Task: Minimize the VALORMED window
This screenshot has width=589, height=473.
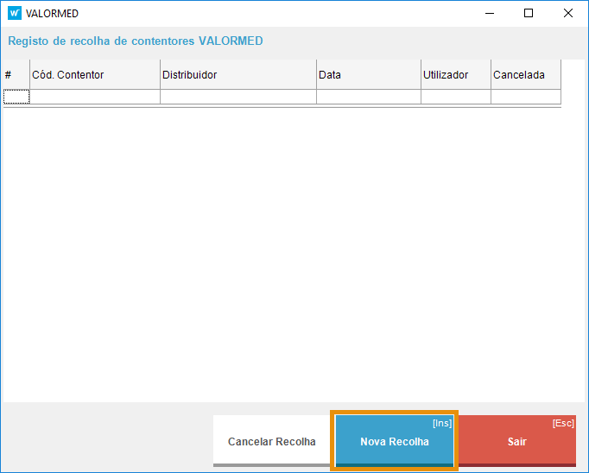Action: coord(489,13)
